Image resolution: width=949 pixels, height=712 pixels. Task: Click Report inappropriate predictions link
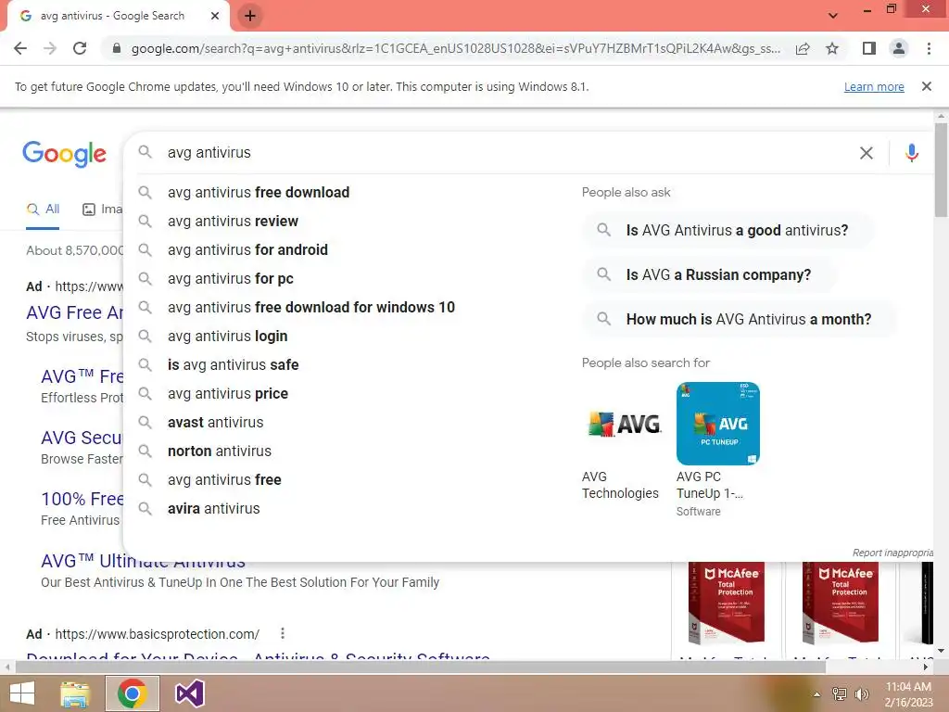(x=892, y=553)
